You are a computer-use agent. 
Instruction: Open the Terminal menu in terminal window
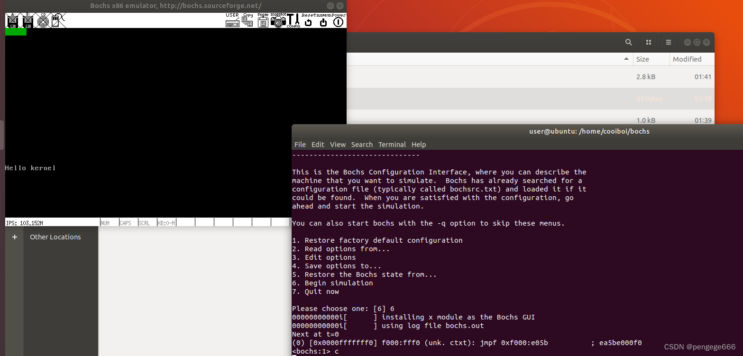(x=392, y=145)
